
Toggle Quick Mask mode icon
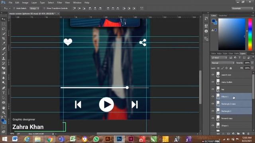point(4,127)
